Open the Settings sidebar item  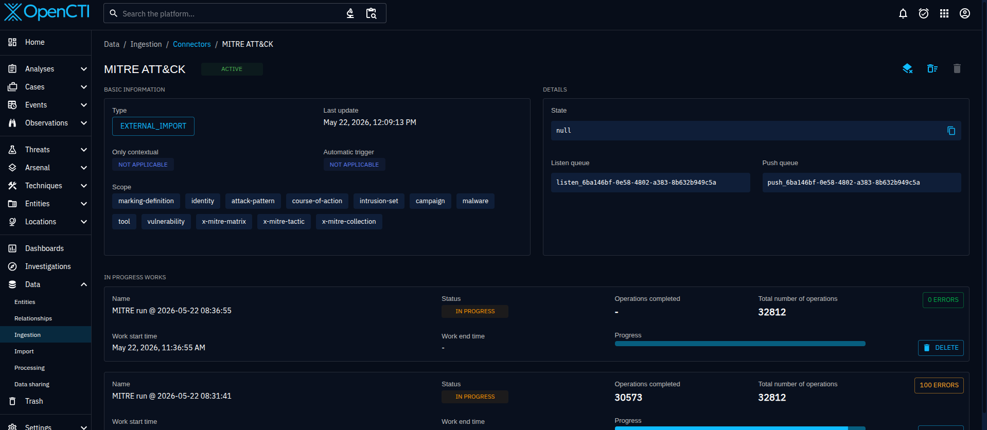(46, 426)
